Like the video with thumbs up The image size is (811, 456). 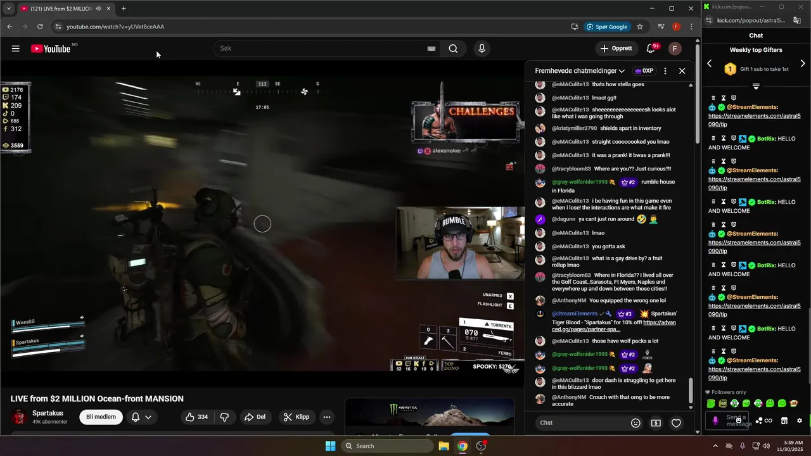196,417
